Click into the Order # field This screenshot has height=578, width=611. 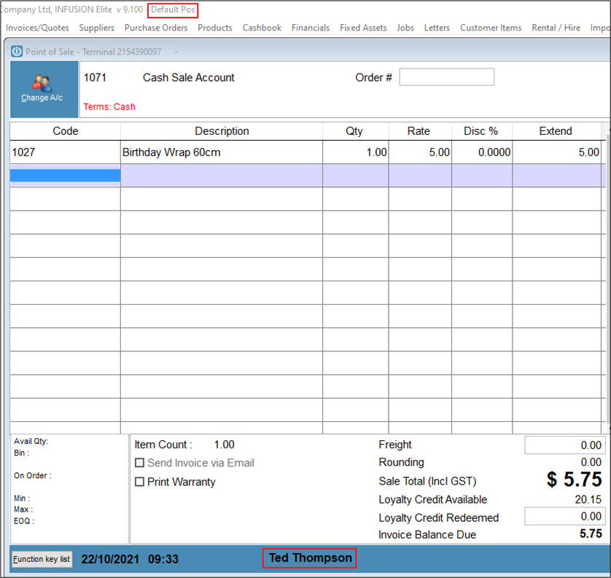click(x=446, y=77)
